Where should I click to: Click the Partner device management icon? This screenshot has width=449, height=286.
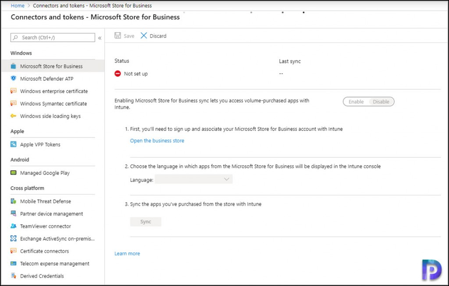point(14,213)
